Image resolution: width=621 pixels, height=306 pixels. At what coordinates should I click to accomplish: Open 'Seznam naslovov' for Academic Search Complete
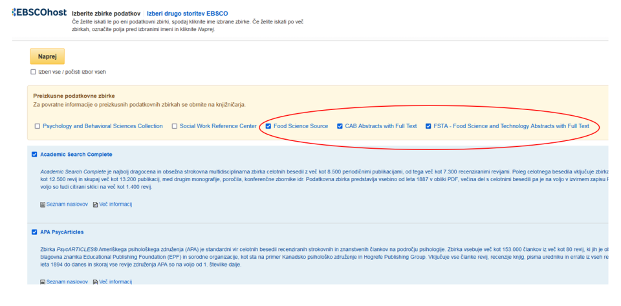(67, 204)
